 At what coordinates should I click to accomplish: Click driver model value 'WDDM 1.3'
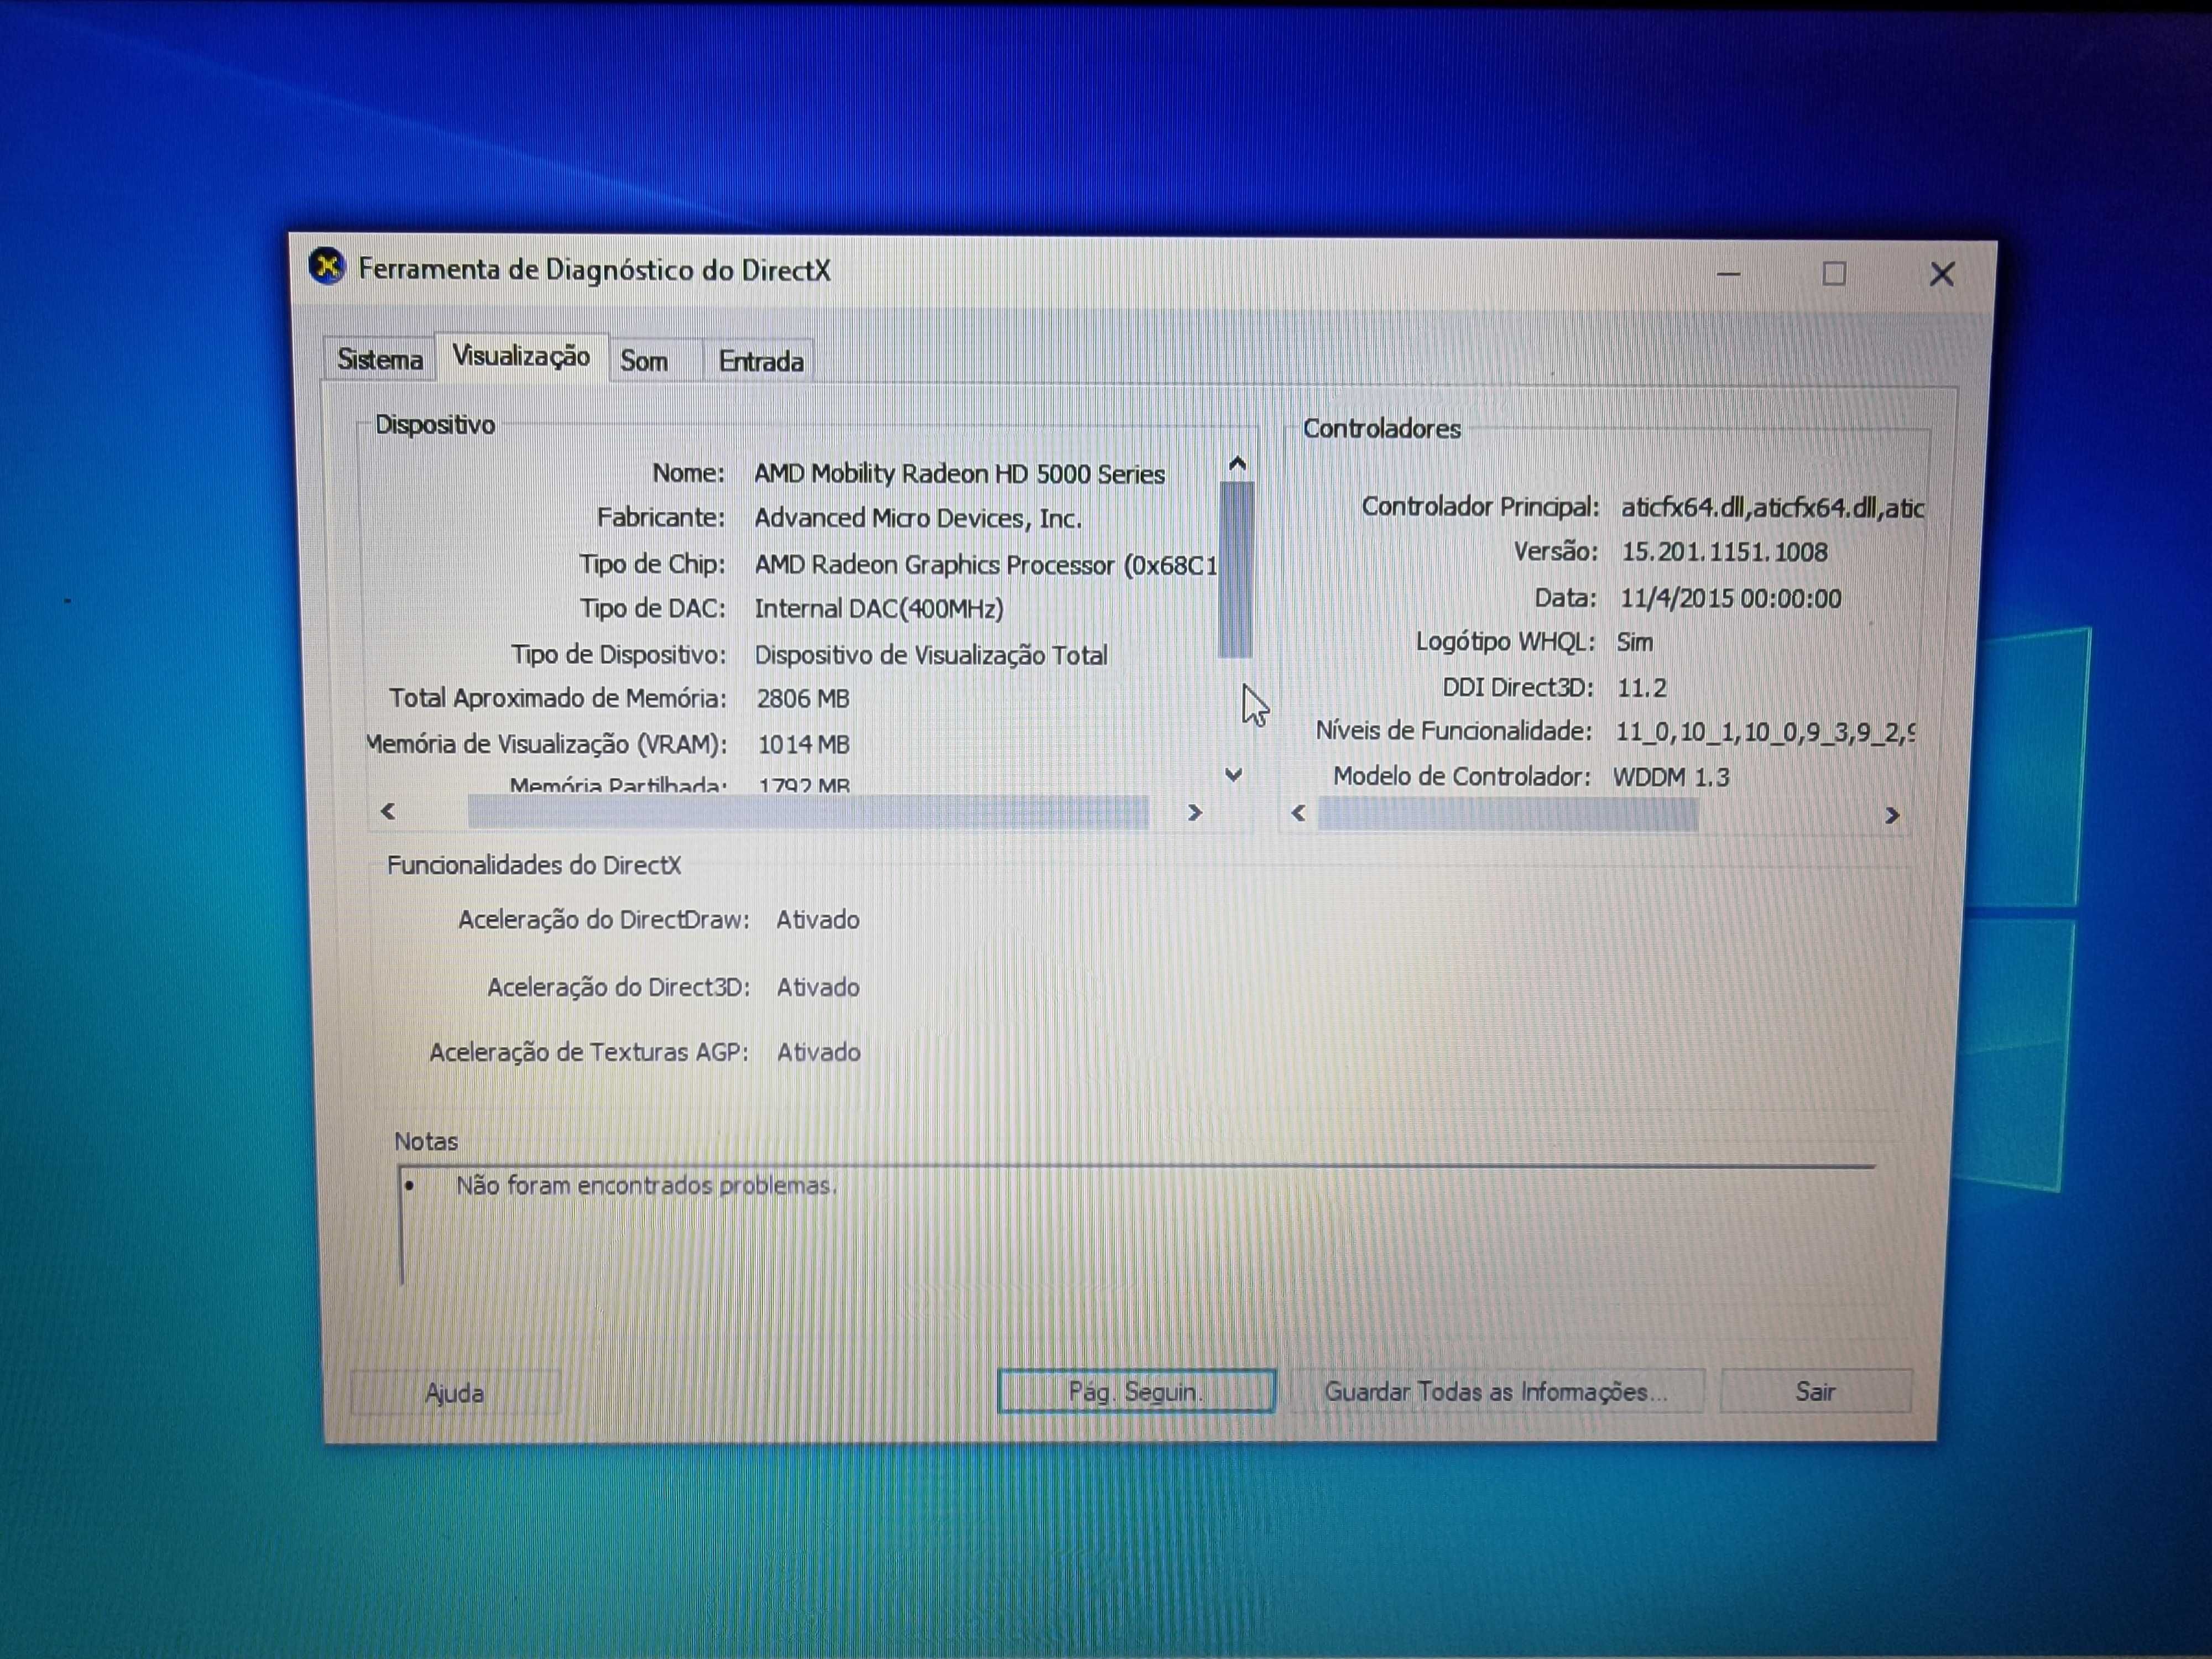pos(1671,777)
